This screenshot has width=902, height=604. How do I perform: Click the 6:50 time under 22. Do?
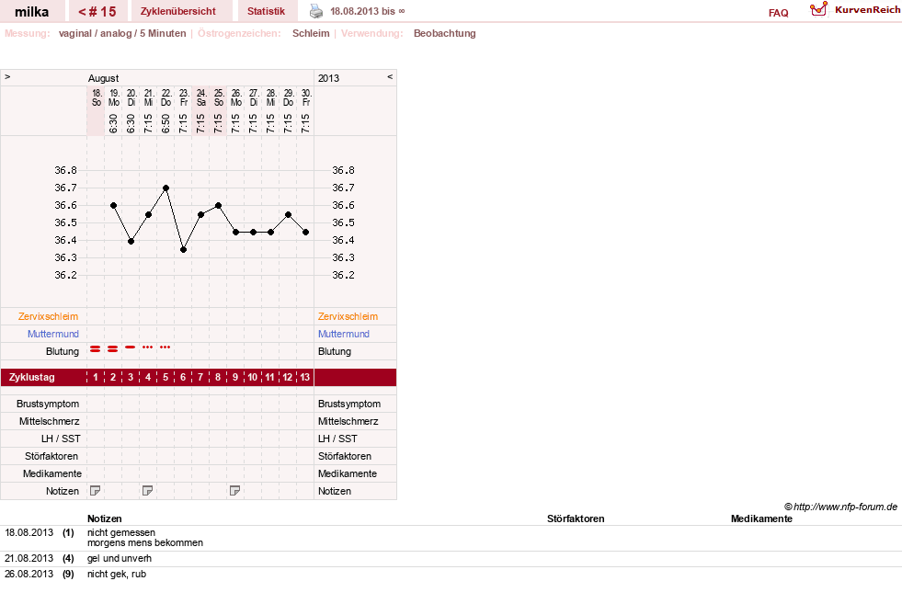point(166,124)
